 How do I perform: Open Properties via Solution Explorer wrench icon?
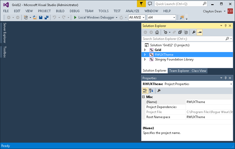click(x=194, y=32)
